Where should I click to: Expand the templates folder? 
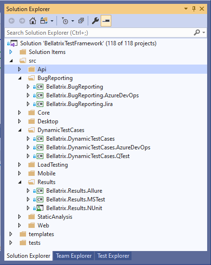click(x=11, y=234)
